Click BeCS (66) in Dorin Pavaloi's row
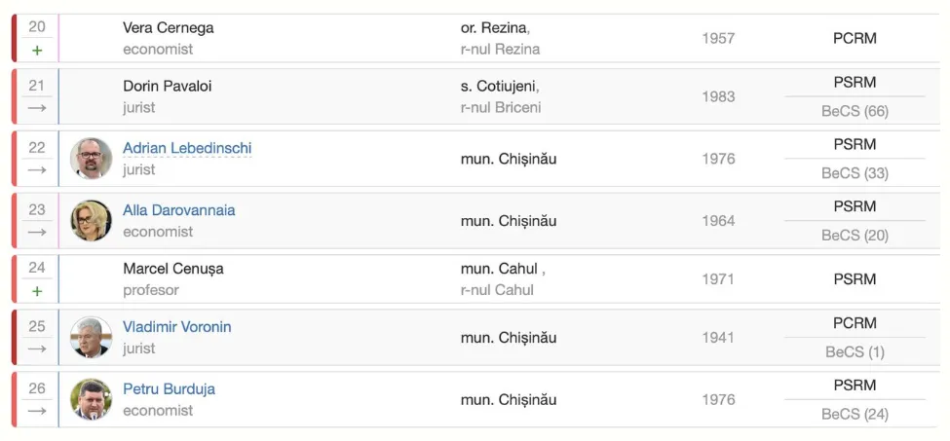 click(855, 111)
